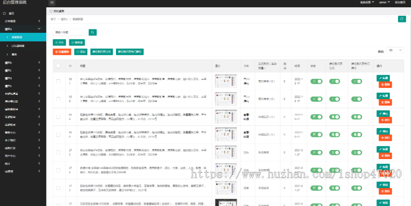Toggle the 状态 switch in row 273

pyautogui.click(x=316, y=188)
